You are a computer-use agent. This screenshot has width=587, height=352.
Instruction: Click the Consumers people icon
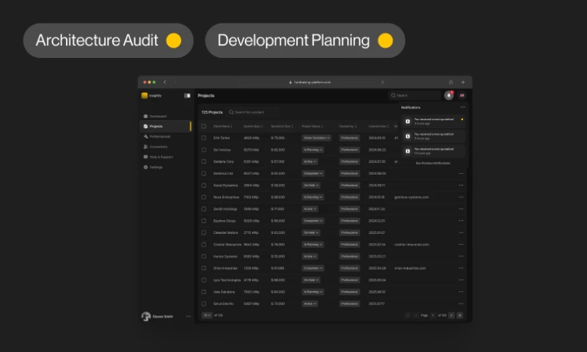click(145, 147)
